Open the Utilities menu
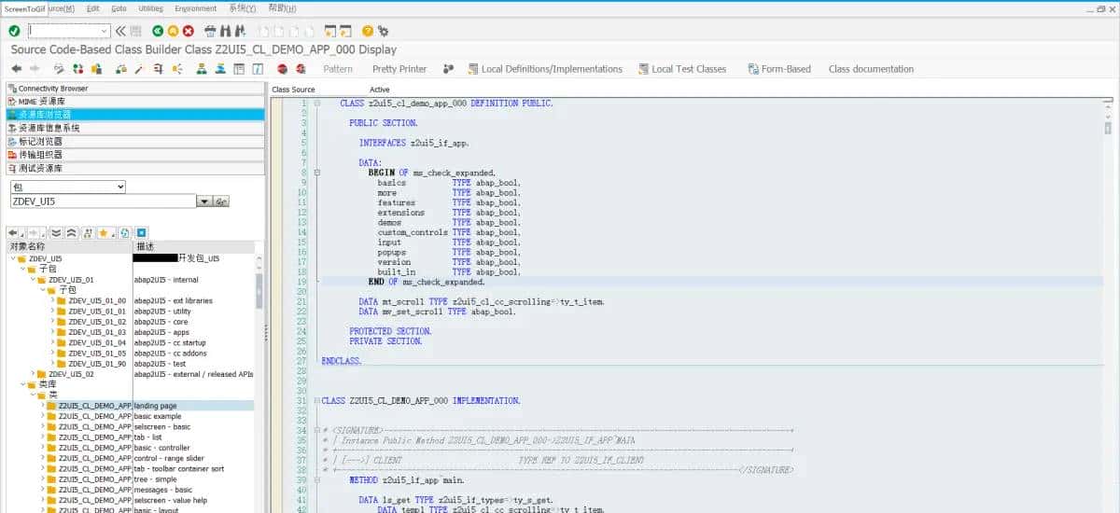 pyautogui.click(x=149, y=8)
